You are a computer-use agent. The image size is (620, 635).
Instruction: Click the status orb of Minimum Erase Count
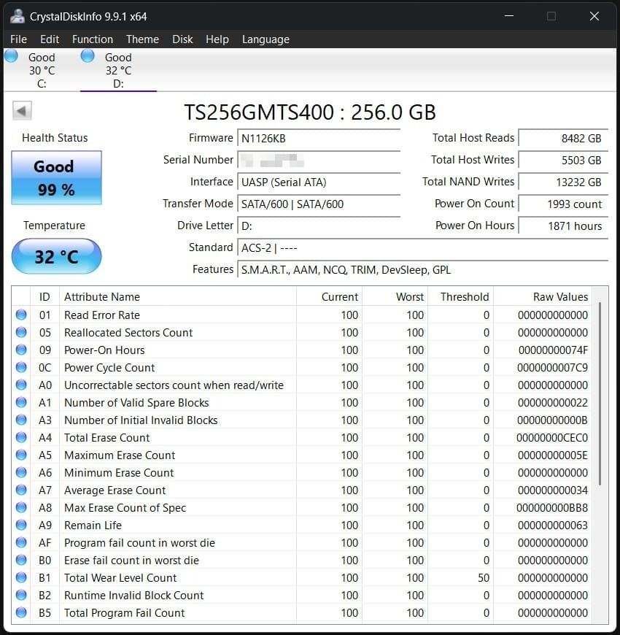pyautogui.click(x=21, y=472)
